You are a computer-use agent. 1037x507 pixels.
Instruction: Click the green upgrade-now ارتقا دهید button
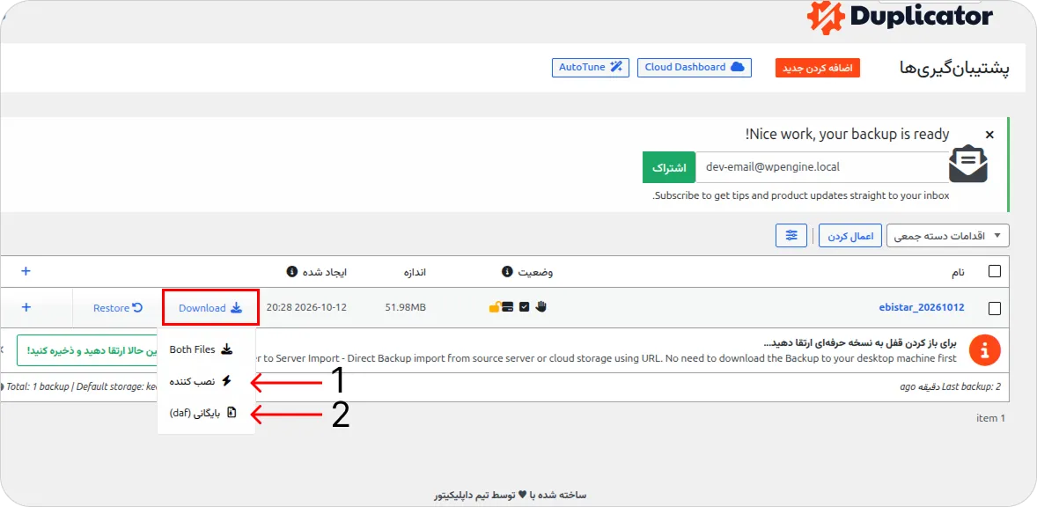[86, 351]
